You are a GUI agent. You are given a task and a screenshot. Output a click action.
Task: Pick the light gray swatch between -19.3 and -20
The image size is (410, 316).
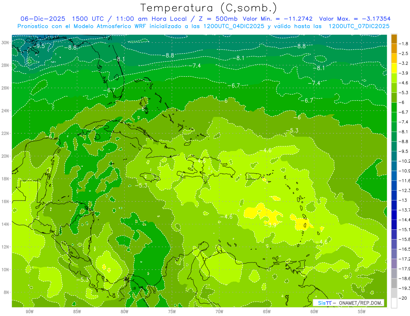pos(394,293)
